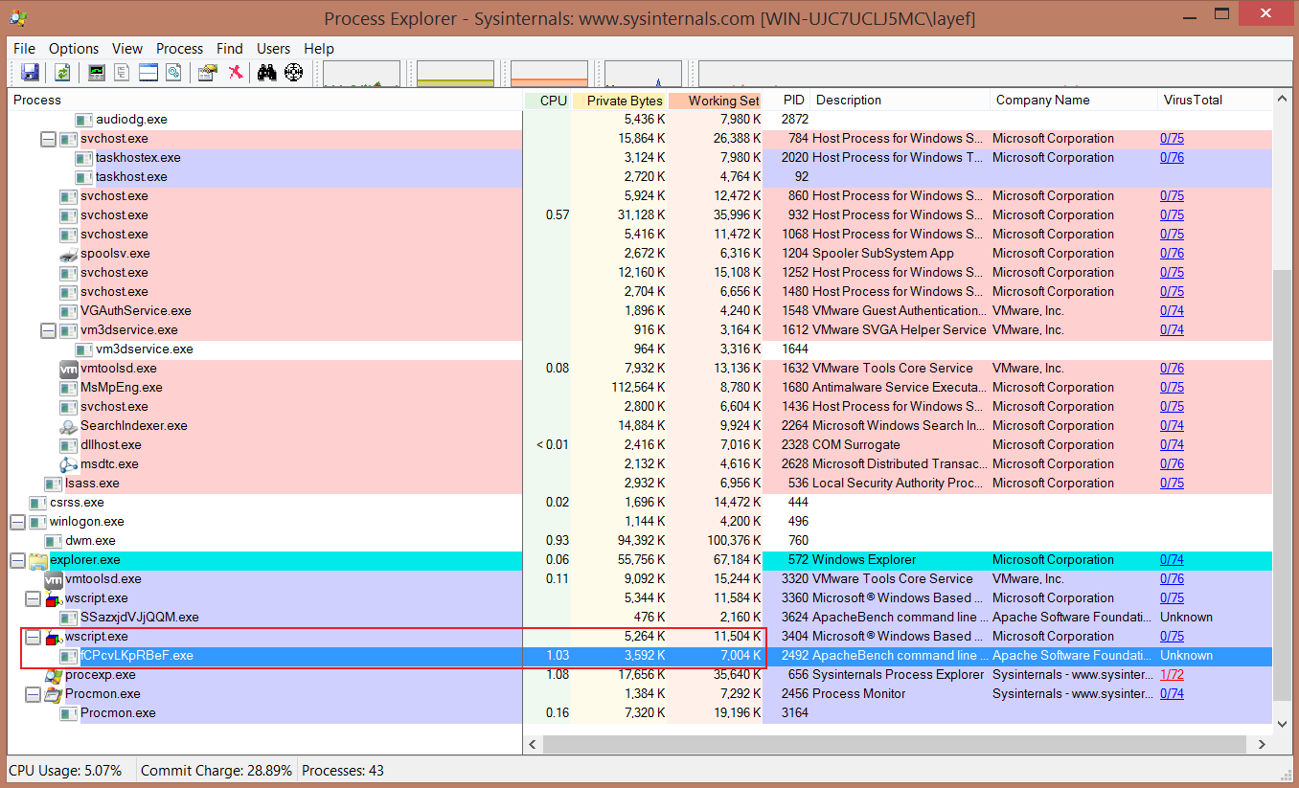The image size is (1299, 788).
Task: Collapse the Procmon.exe parent node
Action: coord(33,694)
